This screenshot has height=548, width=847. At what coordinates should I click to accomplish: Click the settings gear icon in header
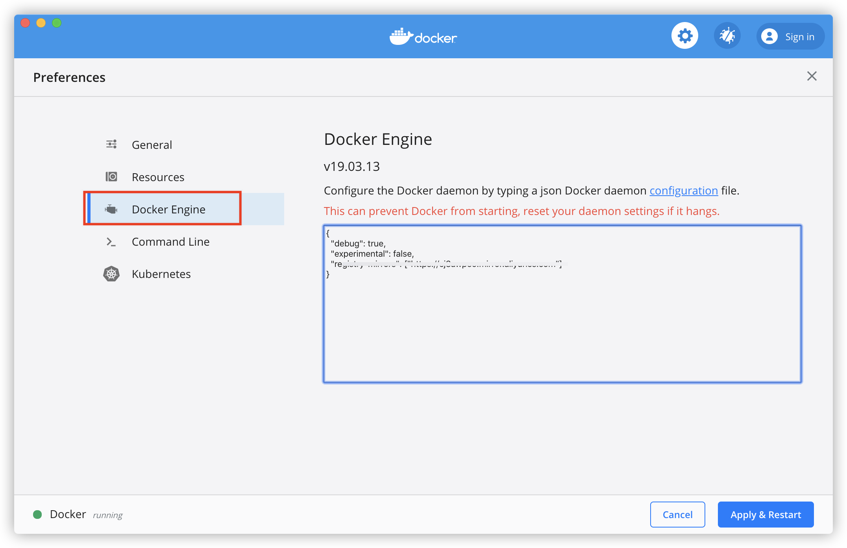coord(685,36)
